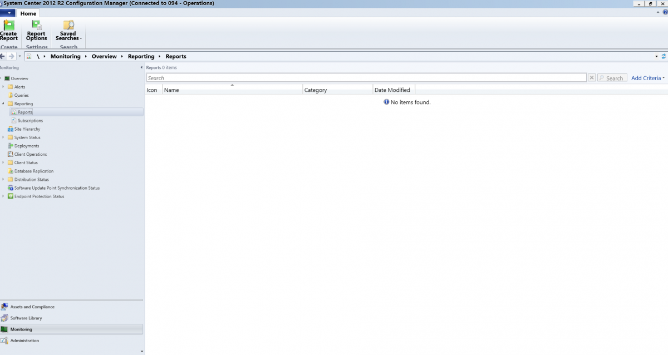668x355 pixels.
Task: Sort by the Name column header
Action: click(x=233, y=90)
